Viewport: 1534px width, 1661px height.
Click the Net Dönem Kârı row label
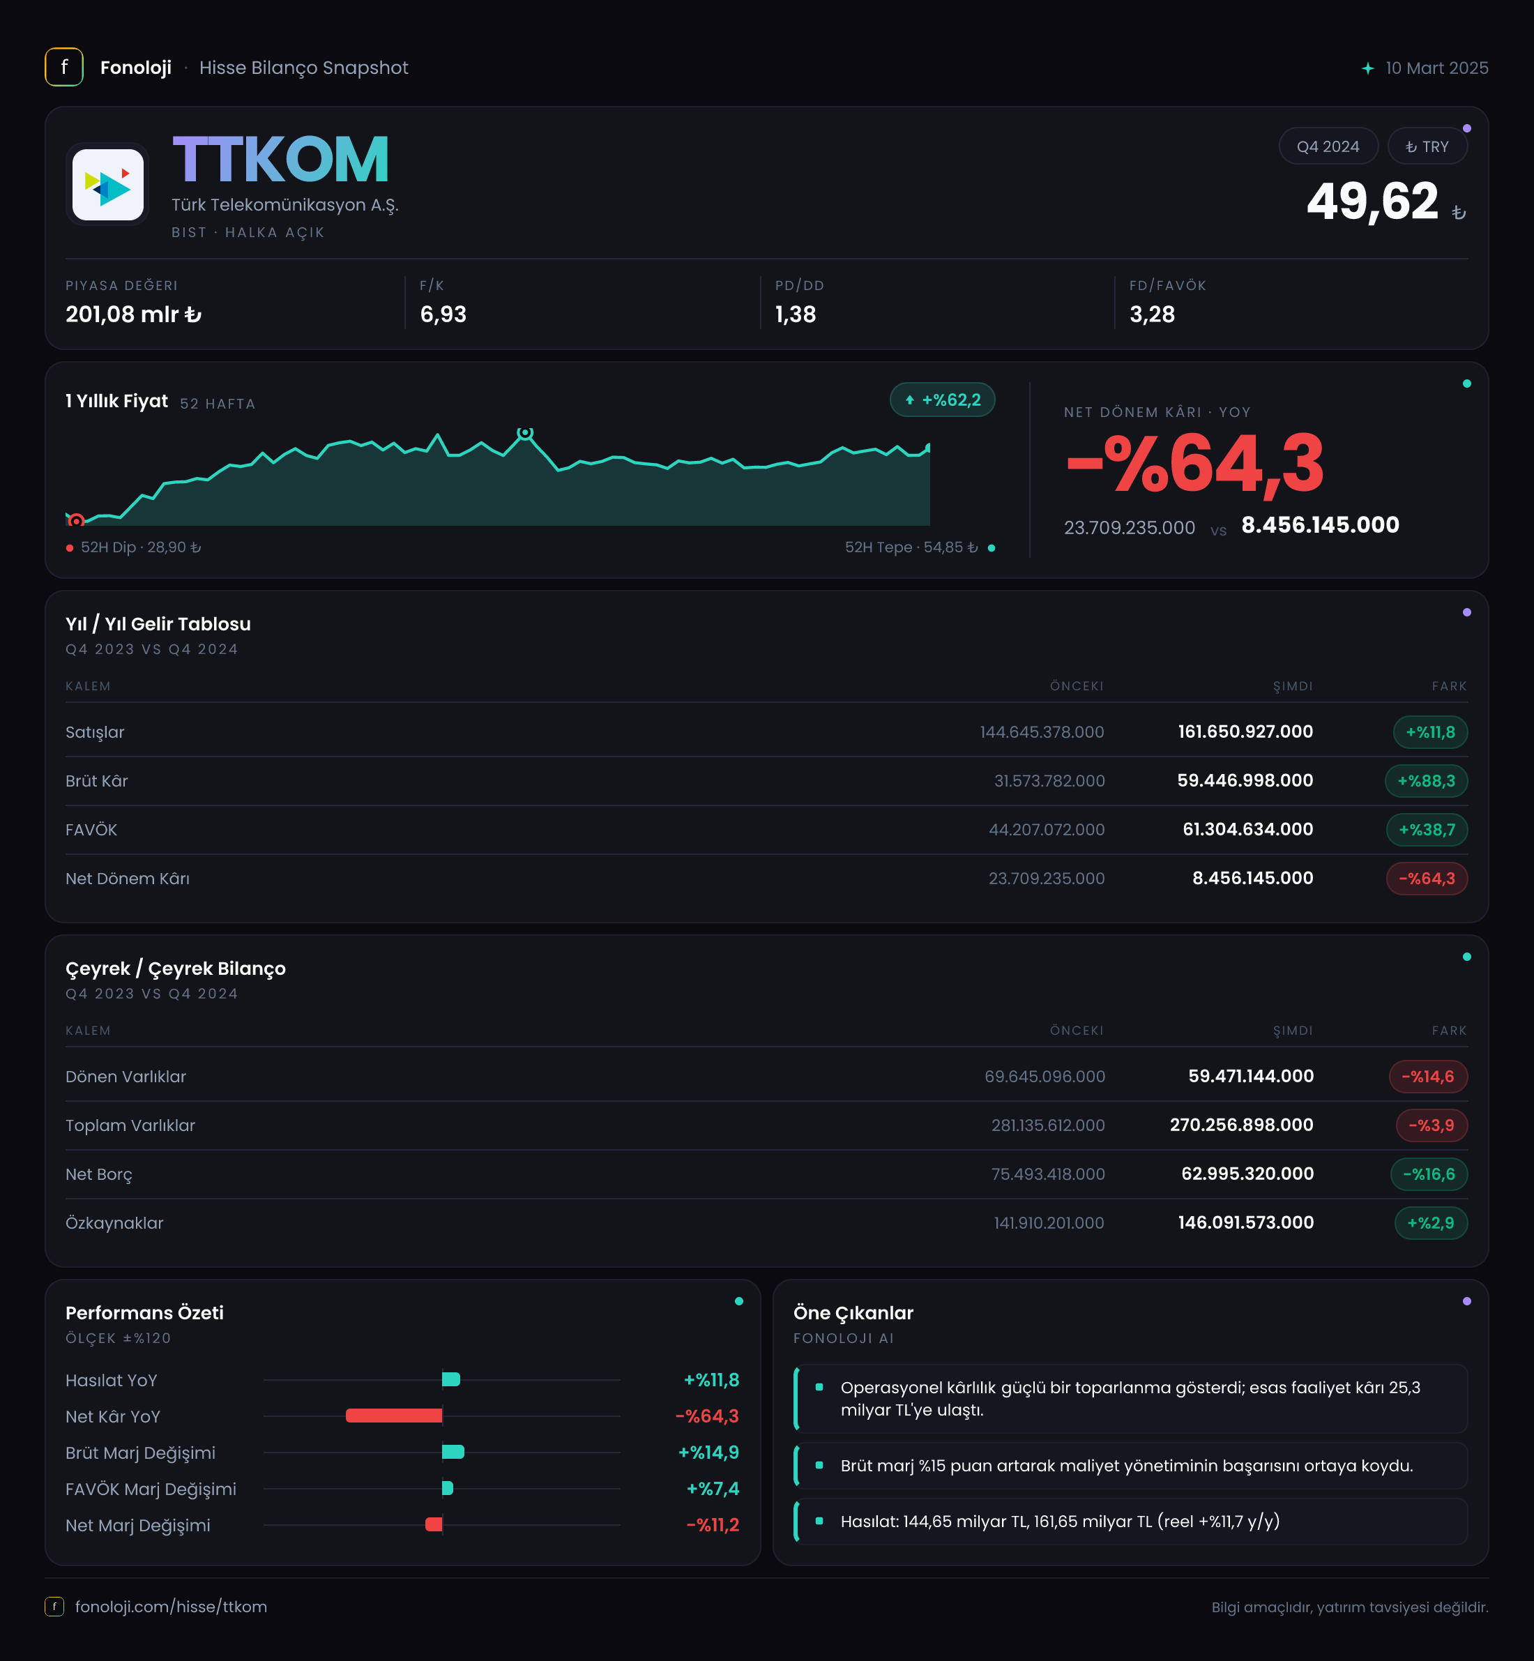click(128, 879)
